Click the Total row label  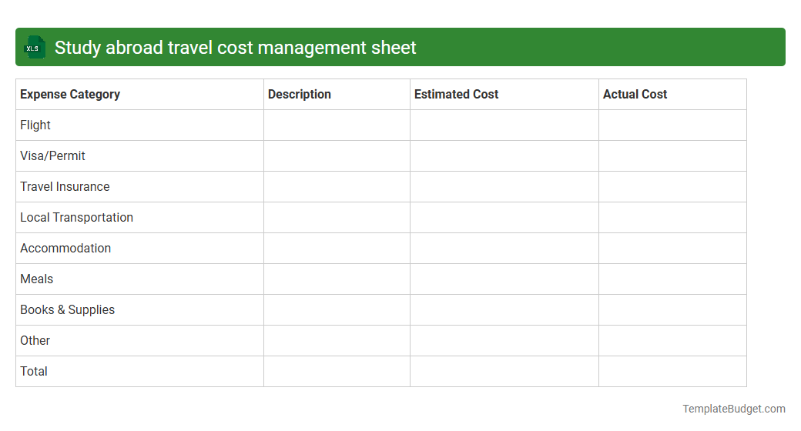click(x=34, y=371)
